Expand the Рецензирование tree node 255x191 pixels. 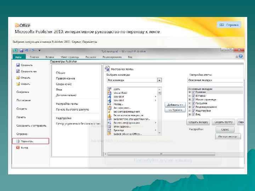[189, 107]
